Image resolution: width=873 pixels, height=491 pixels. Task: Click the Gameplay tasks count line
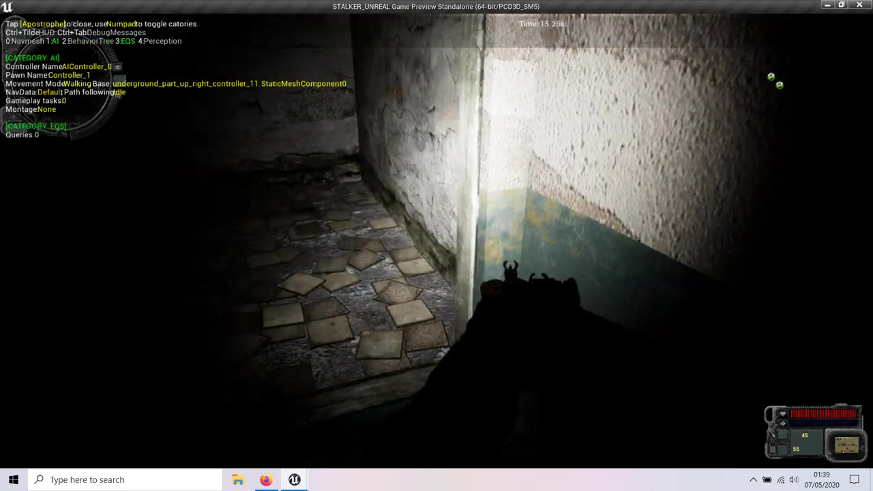[35, 101]
